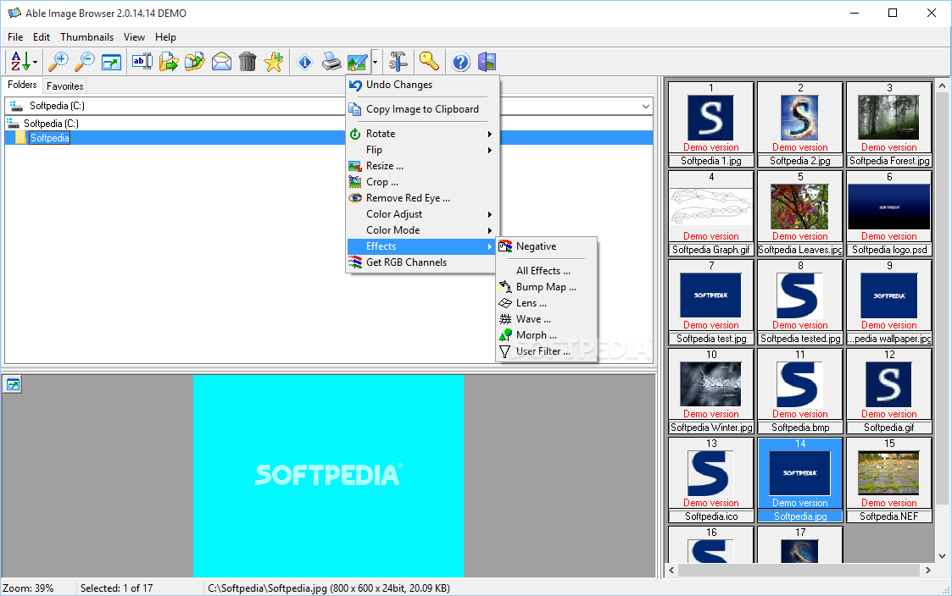Select the Softpedia (C:) tree root
This screenshot has width=952, height=596.
point(51,123)
